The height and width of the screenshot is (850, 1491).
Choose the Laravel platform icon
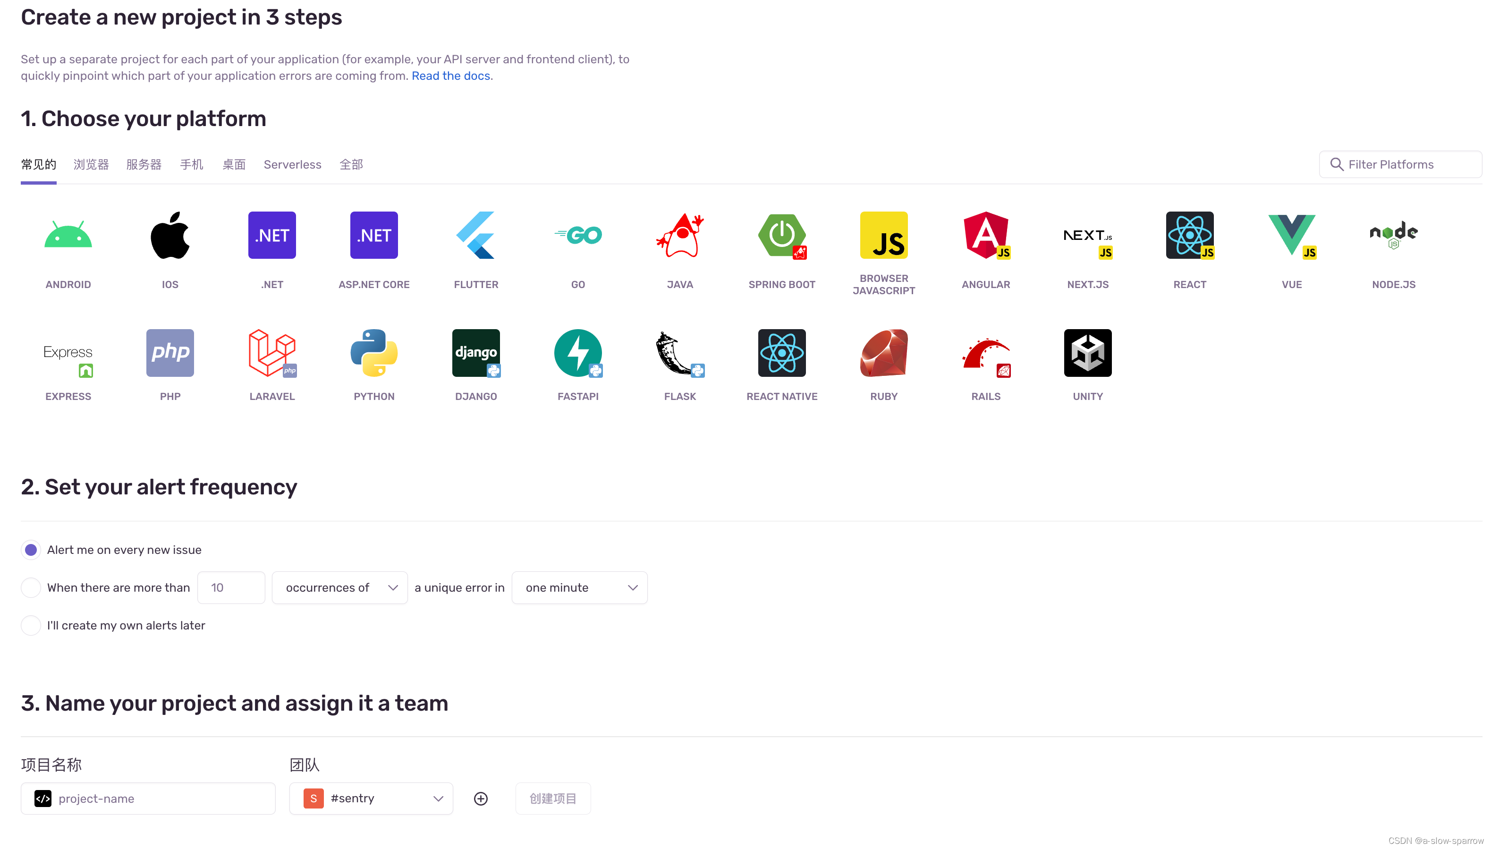272,353
